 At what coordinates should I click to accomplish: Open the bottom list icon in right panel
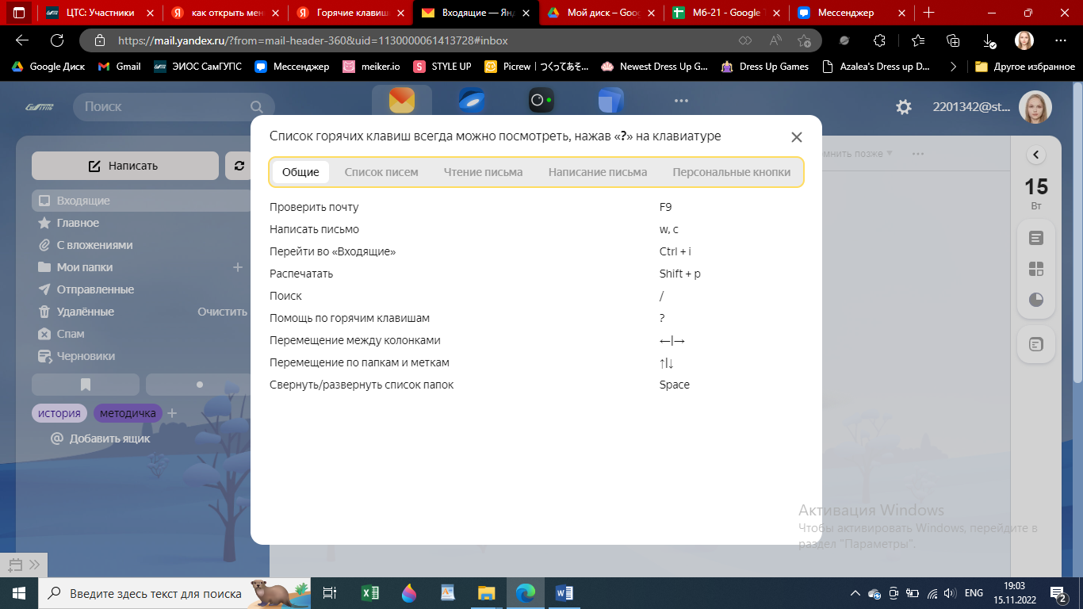pos(1035,345)
